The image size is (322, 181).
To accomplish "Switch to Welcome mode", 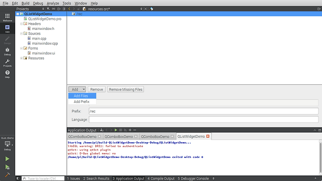I will [8, 17].
